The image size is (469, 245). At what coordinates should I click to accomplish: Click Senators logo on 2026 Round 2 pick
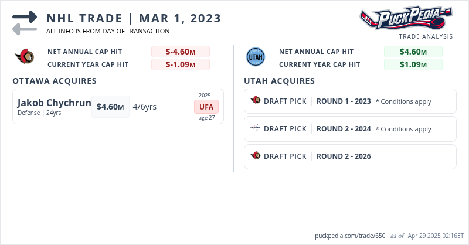[255, 156]
